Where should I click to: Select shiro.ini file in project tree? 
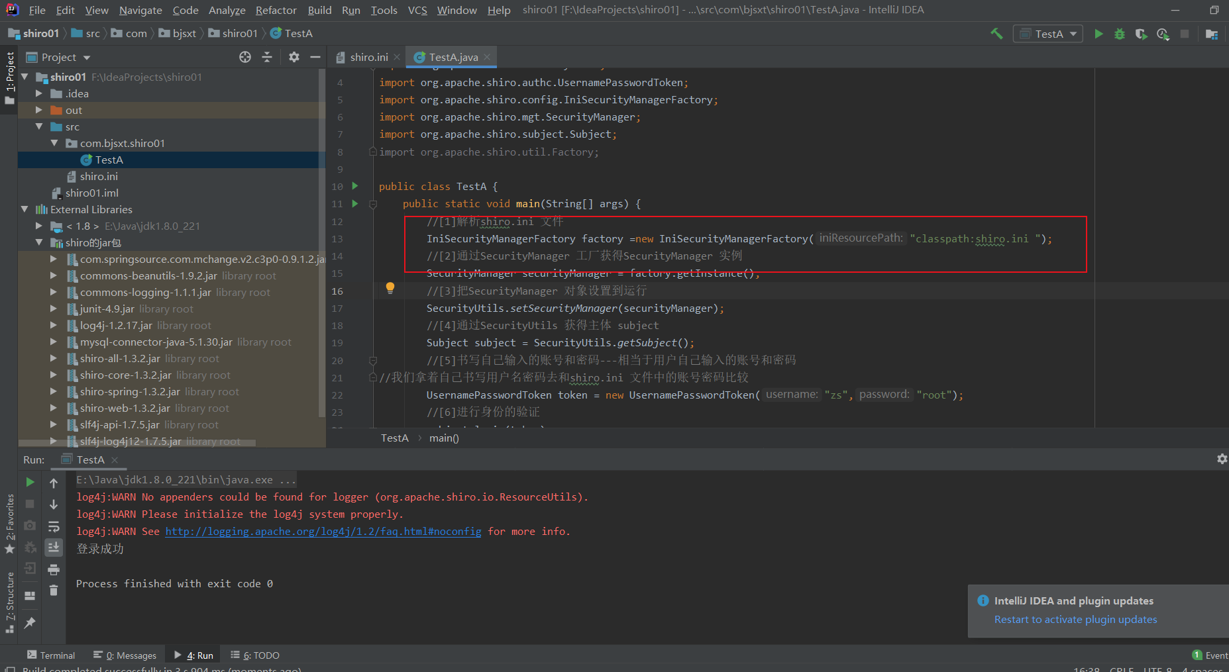click(x=99, y=176)
